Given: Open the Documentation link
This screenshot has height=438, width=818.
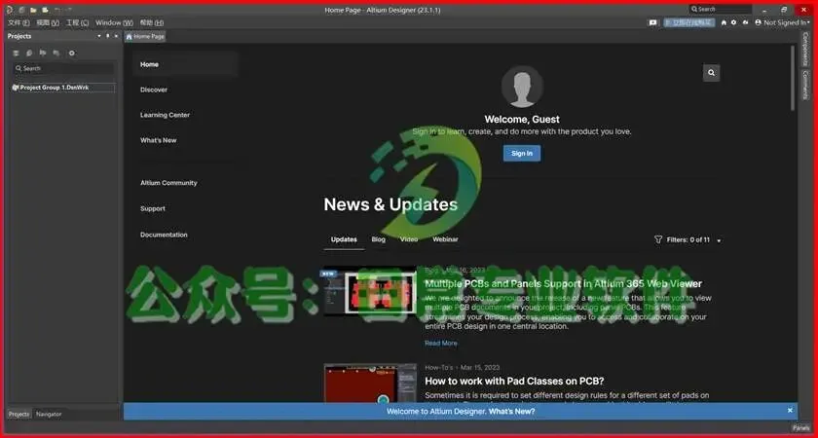Looking at the screenshot, I should (164, 235).
